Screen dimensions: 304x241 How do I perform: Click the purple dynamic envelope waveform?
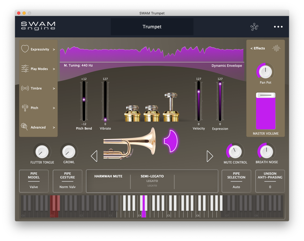pos(152,55)
